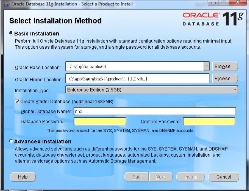Click the SYS, SYSTEM, SYSMAN password note text
Screen dimensions: 249x191
pos(121,131)
